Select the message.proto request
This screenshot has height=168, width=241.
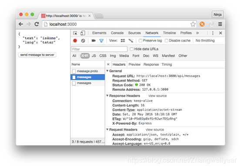coord(87,71)
